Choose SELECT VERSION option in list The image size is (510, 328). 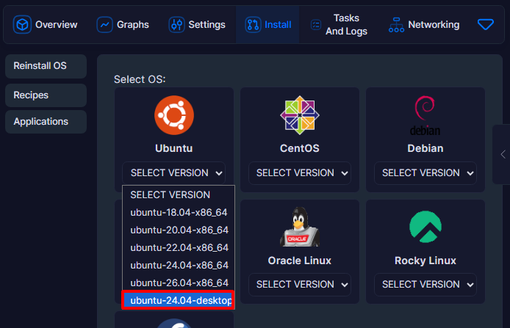point(179,195)
